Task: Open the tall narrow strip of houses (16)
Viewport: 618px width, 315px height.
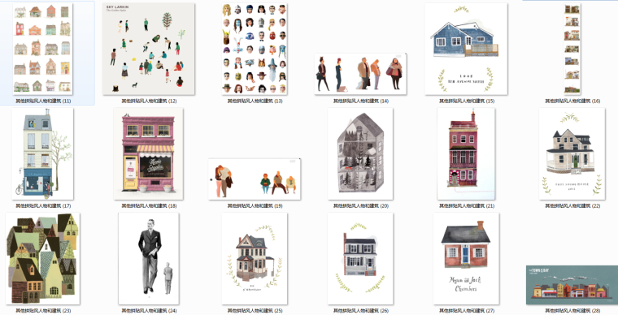Action: (572, 50)
